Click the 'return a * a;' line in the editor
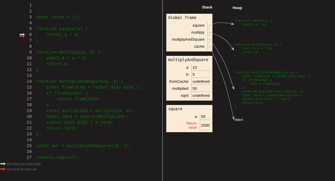Viewport: 335px width, 181px height. (x=63, y=35)
